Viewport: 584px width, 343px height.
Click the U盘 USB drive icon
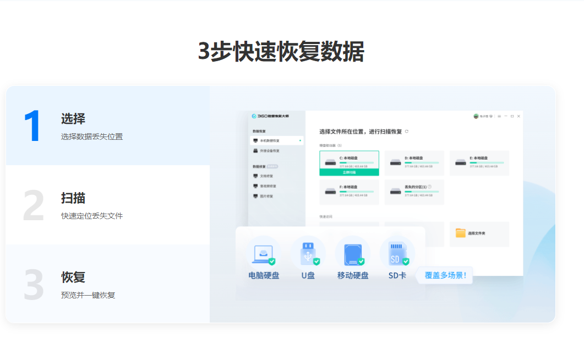[308, 253]
